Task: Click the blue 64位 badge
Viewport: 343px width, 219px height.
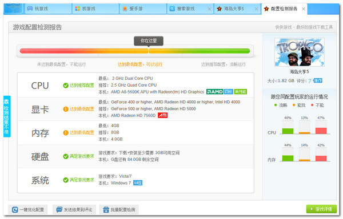Action: pos(138,183)
